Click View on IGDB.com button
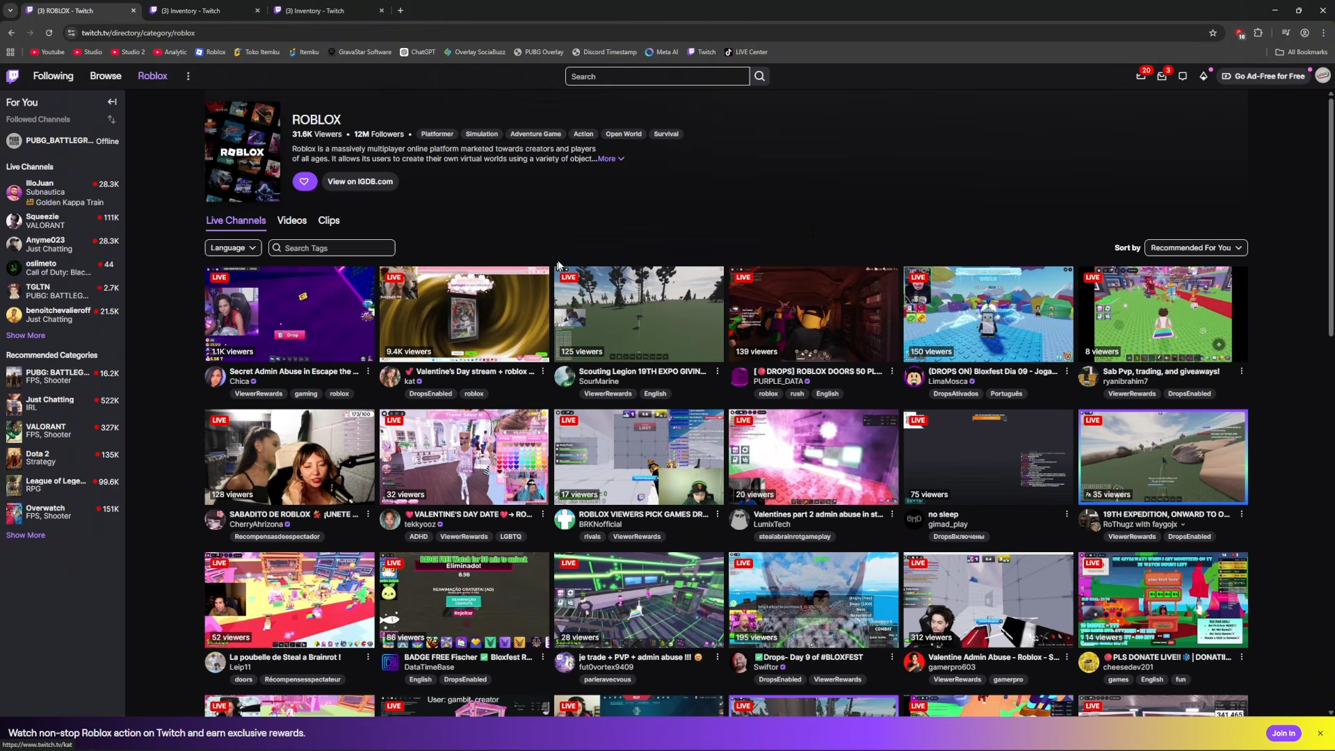Screen dimensions: 1335x751 click(x=359, y=181)
